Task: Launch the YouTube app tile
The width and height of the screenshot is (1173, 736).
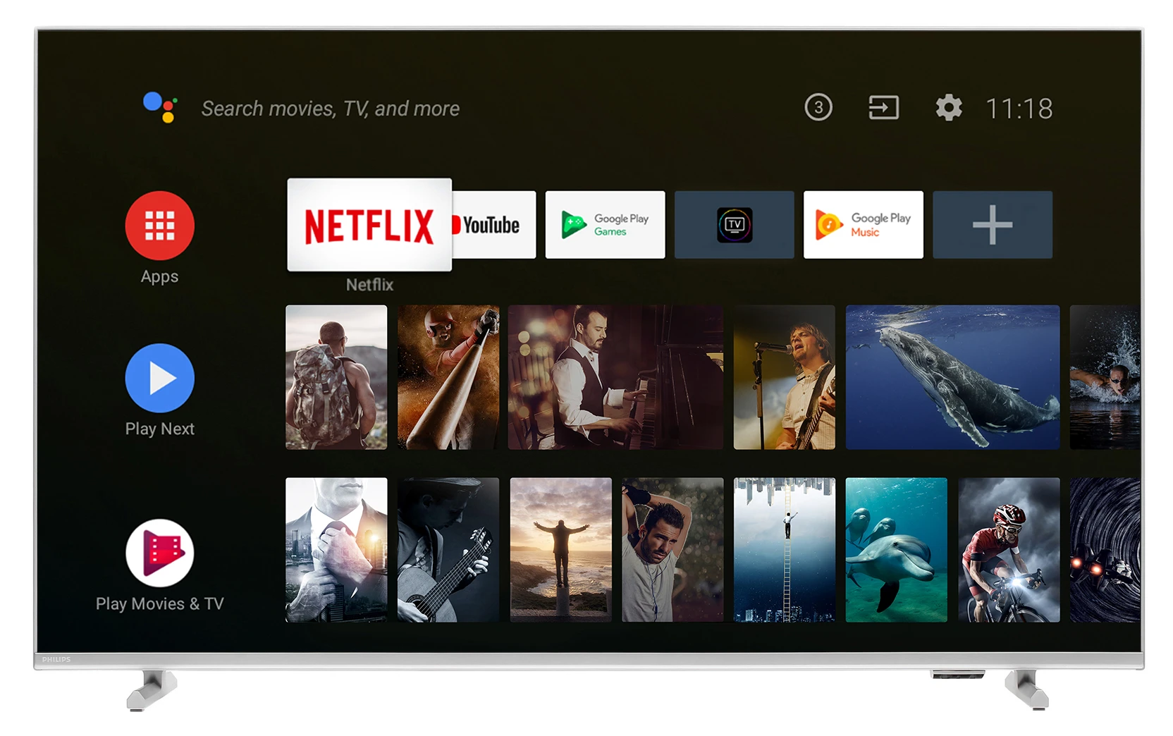Action: pos(494,225)
